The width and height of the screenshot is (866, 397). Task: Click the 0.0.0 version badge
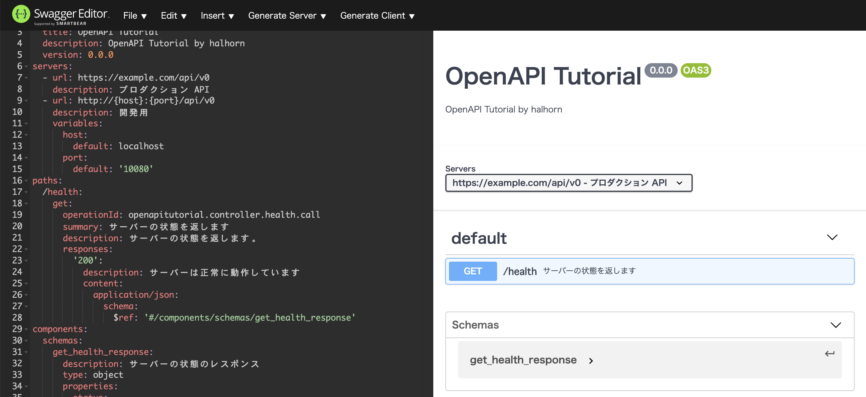(660, 71)
